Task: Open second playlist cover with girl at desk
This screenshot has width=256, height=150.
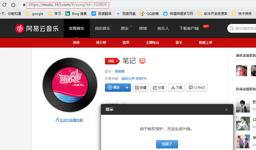Action: (243, 124)
